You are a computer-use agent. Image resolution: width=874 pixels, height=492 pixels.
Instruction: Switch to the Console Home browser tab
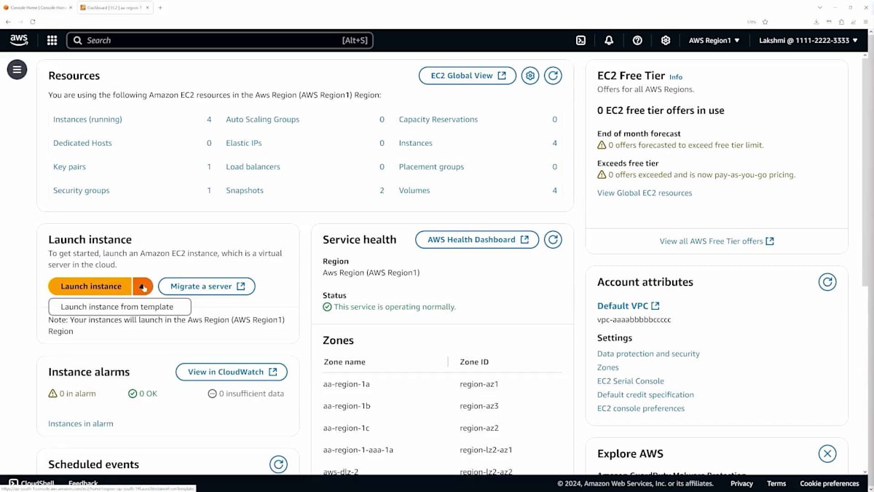(37, 7)
